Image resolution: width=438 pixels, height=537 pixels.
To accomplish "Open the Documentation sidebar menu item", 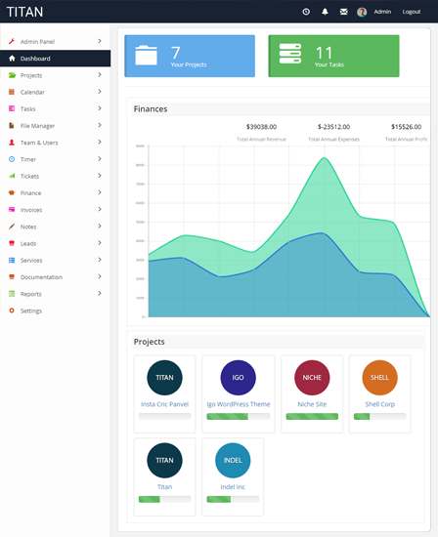I will click(x=55, y=276).
